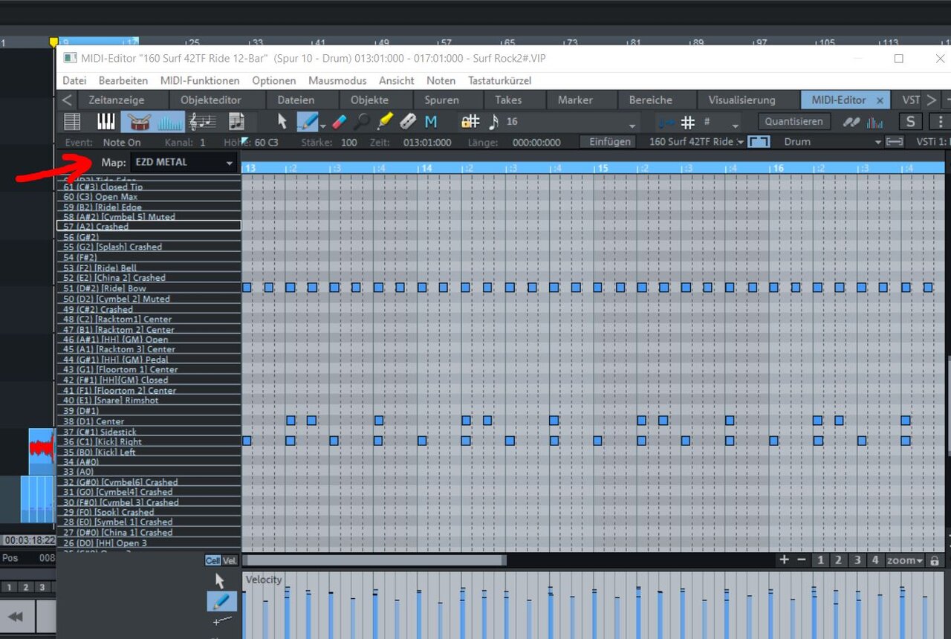Toggle the blue bracket range icon

(758, 141)
